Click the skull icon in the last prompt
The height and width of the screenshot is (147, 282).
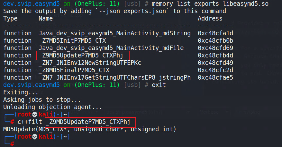tap(35, 137)
